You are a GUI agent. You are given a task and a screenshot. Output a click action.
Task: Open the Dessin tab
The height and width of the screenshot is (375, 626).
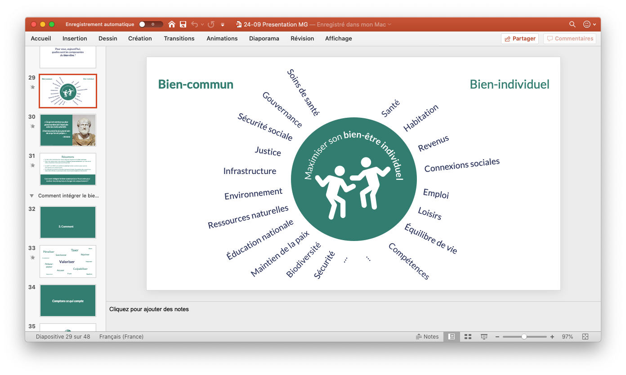pos(108,39)
